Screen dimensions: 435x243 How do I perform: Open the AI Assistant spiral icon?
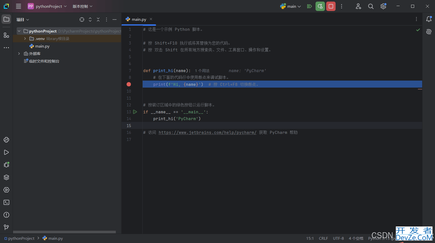click(x=429, y=32)
